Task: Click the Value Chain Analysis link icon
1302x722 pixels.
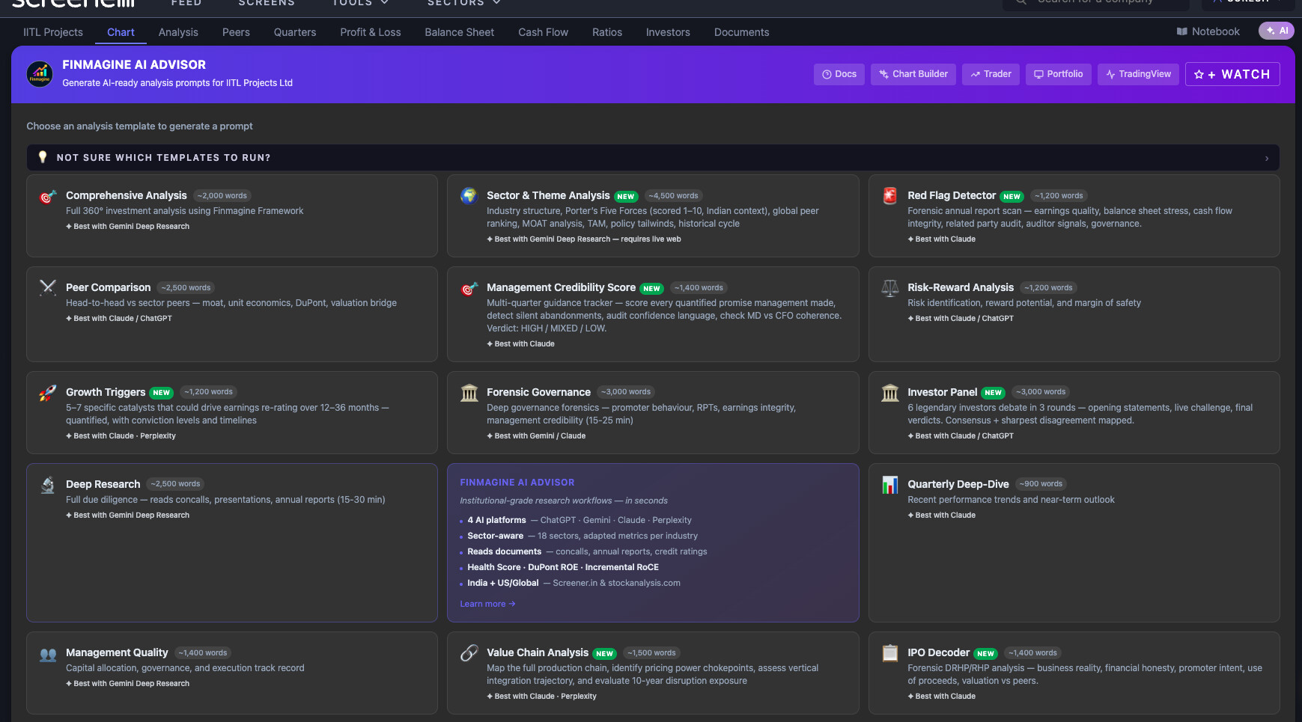Action: [x=469, y=653]
